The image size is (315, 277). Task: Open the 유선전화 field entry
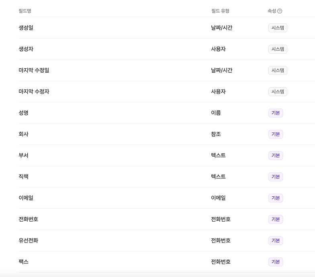point(29,240)
